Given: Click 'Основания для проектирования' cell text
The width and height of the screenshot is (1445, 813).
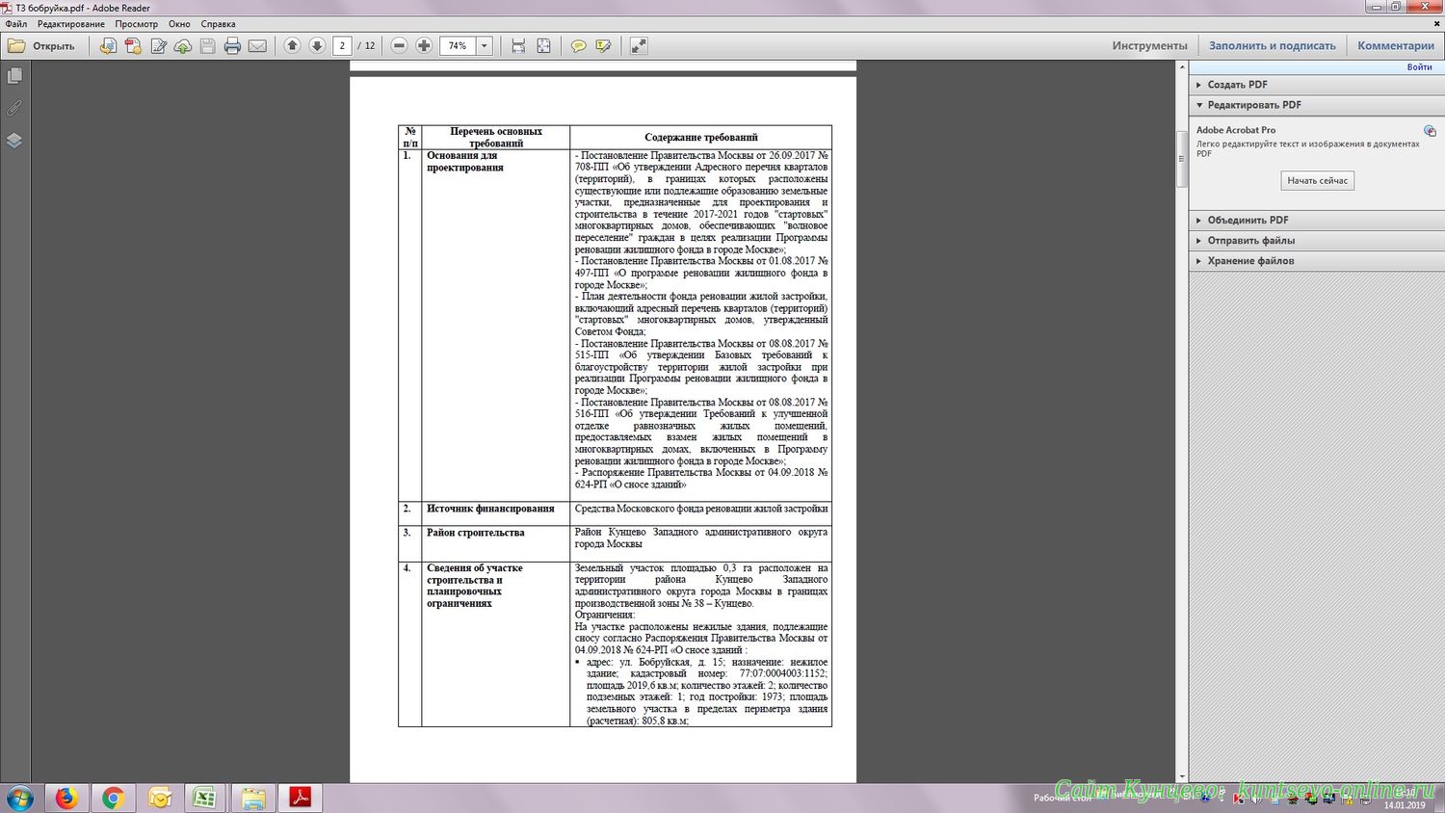Looking at the screenshot, I should pos(463,161).
